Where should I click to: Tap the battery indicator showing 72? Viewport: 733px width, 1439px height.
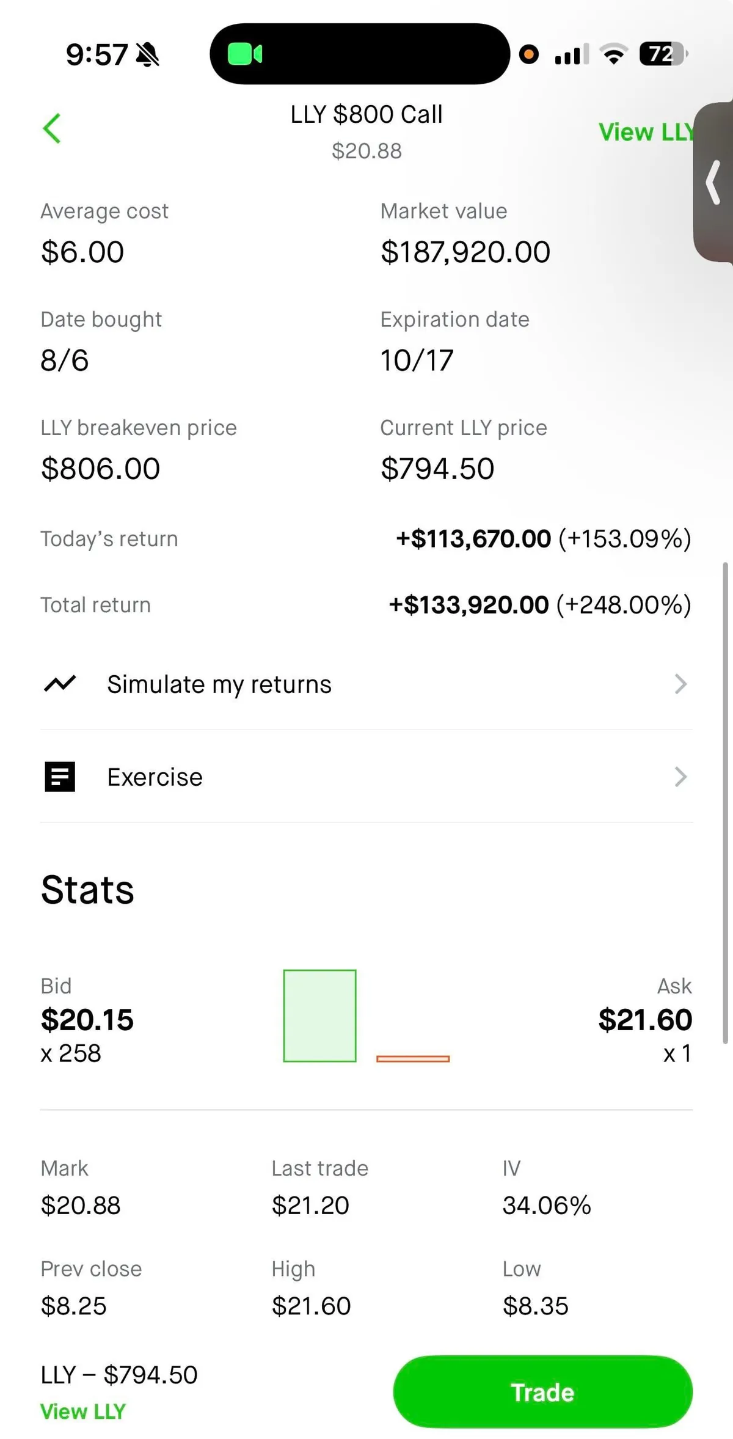click(663, 54)
